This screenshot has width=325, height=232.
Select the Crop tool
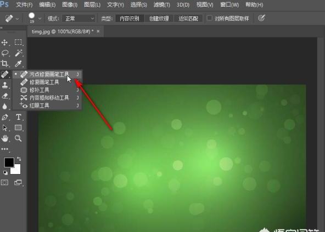pyautogui.click(x=4, y=63)
